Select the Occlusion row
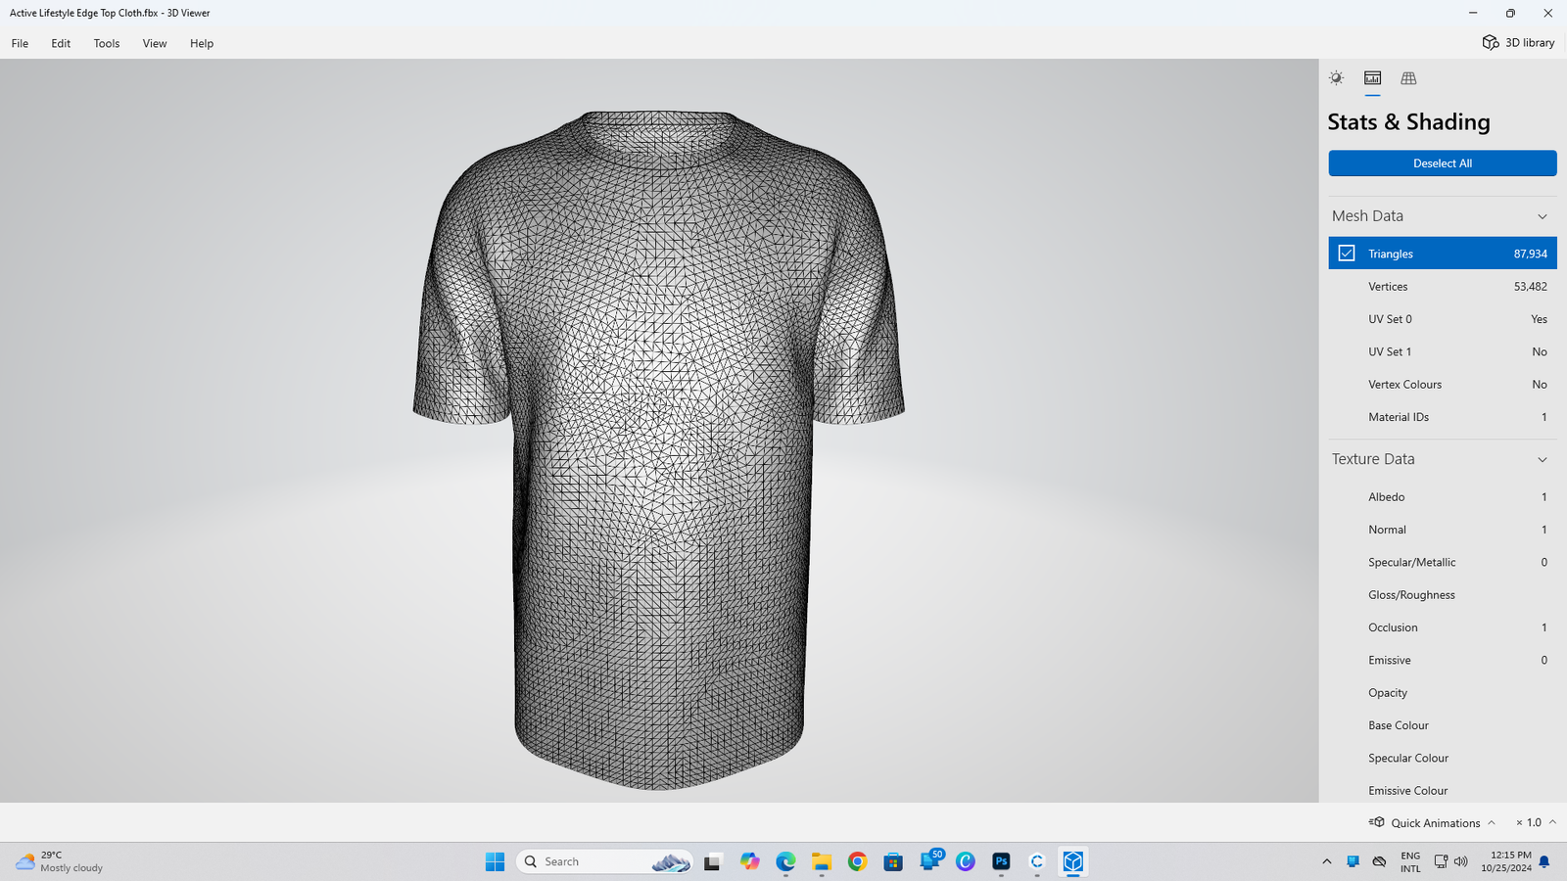Image resolution: width=1567 pixels, height=881 pixels. coord(1443,627)
